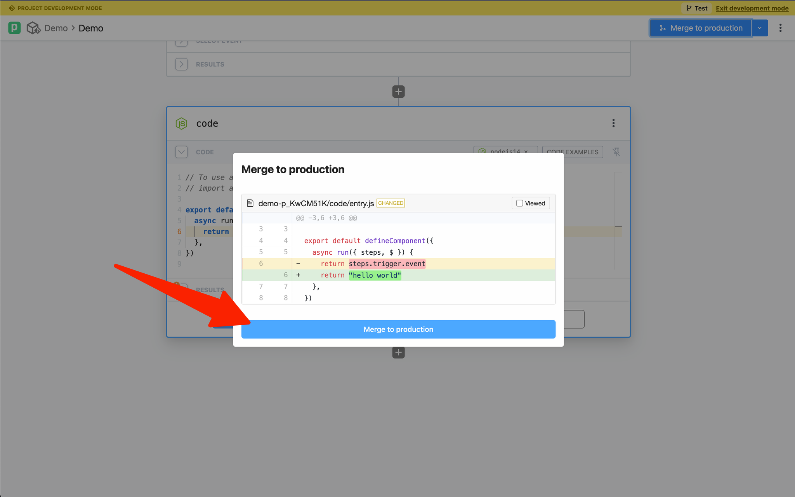Viewport: 795px width, 497px height.
Task: Click the Demo project cube icon
Action: (x=33, y=28)
